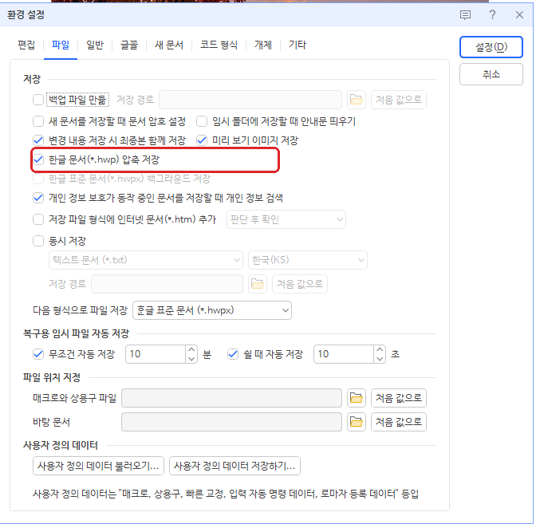Open help via the question mark icon
The image size is (536, 524).
tap(492, 14)
